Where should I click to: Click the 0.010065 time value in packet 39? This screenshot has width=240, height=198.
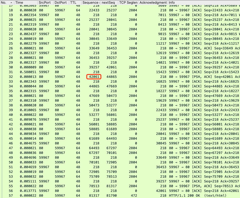coord(28,110)
